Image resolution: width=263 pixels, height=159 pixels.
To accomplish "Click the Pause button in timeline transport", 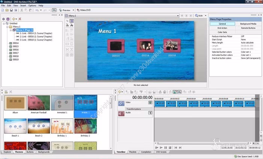I will coord(166,148).
